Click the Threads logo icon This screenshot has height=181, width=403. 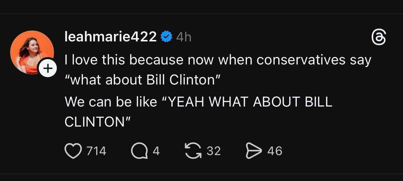pyautogui.click(x=379, y=37)
